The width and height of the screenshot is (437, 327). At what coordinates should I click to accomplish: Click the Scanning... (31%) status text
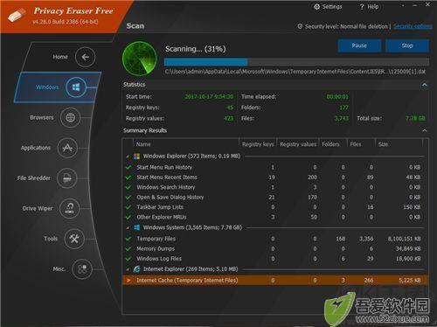(196, 49)
